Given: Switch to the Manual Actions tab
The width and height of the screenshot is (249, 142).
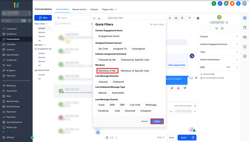Looking at the screenshot, I should [x=80, y=9].
